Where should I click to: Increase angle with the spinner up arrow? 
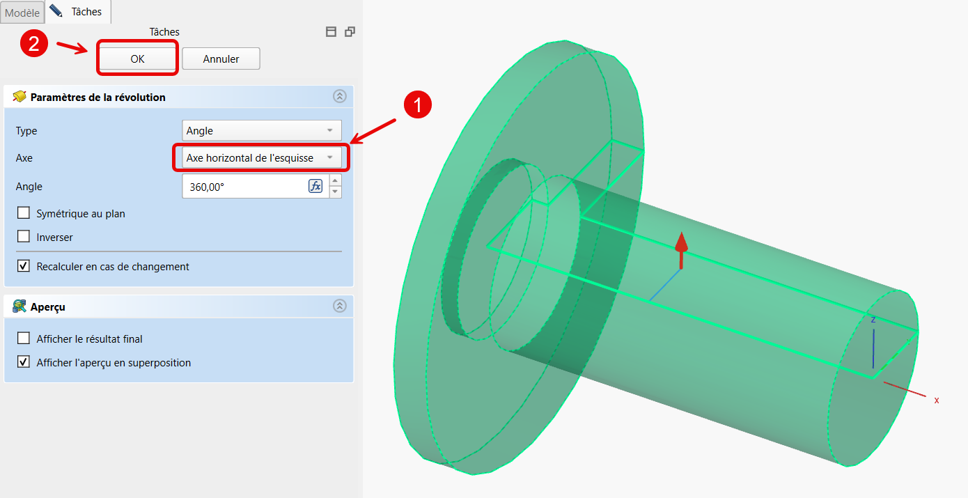(336, 180)
